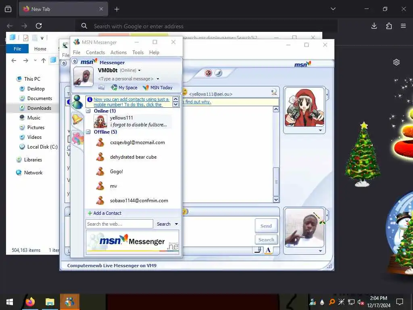Screen dimensions: 413x310
Task: Show next notification with down arrow
Action: point(176,105)
